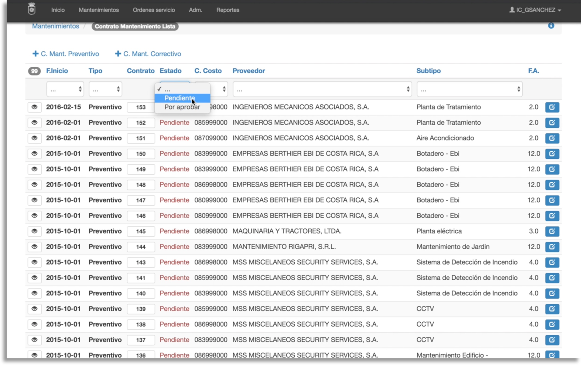This screenshot has width=581, height=365.
Task: Click the crest logo in navbar
Action: [32, 9]
